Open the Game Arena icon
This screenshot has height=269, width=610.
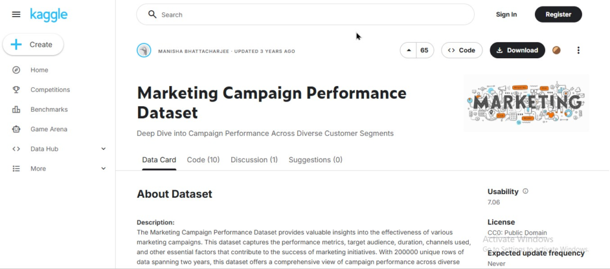(17, 129)
